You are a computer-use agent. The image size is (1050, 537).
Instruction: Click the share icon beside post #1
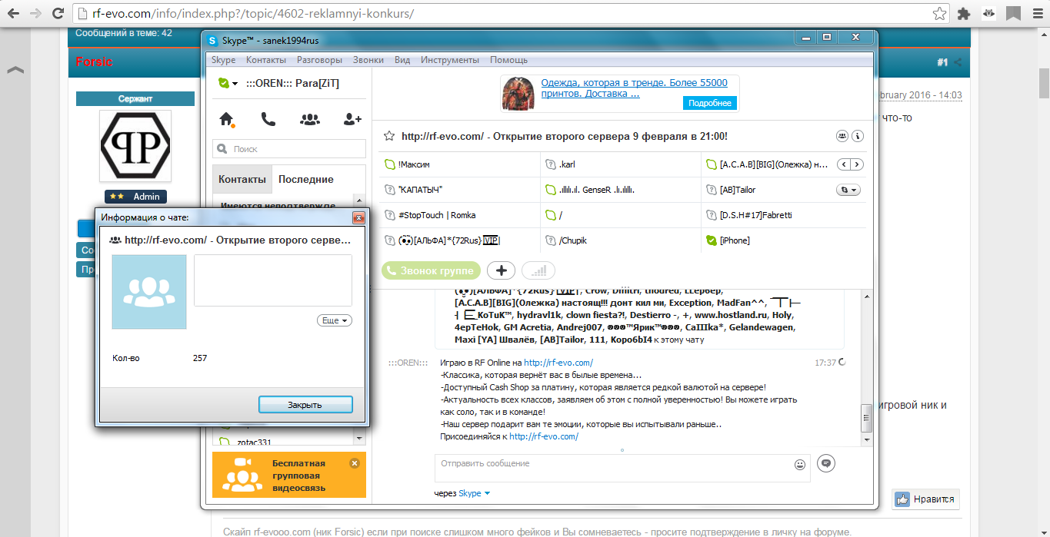coord(958,62)
